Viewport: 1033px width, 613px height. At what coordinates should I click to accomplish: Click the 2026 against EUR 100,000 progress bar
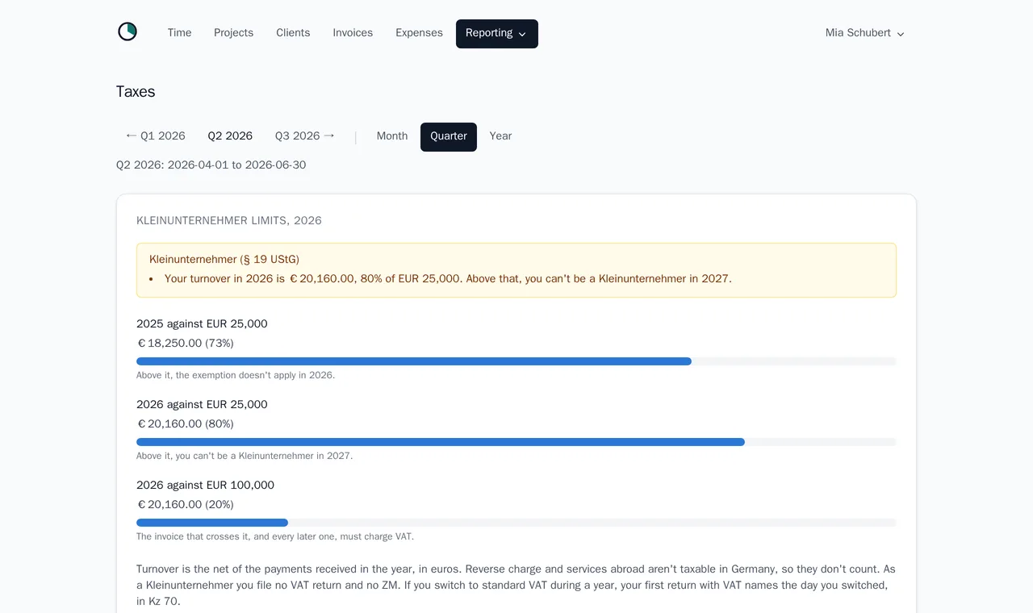pos(516,523)
